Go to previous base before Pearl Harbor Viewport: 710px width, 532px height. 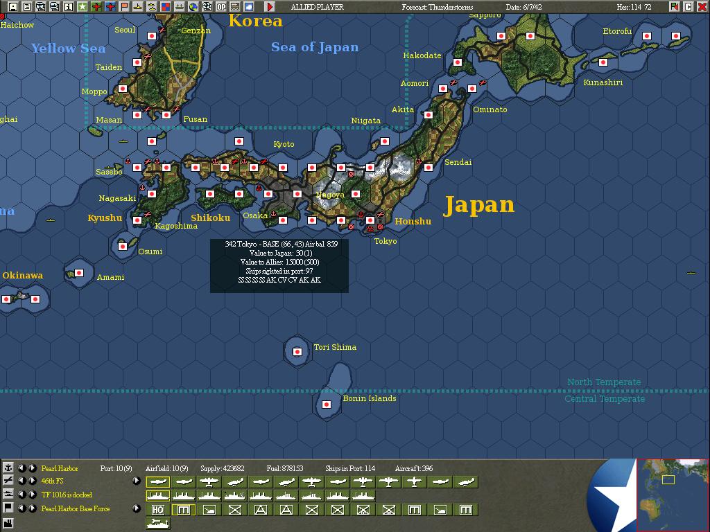pos(21,468)
